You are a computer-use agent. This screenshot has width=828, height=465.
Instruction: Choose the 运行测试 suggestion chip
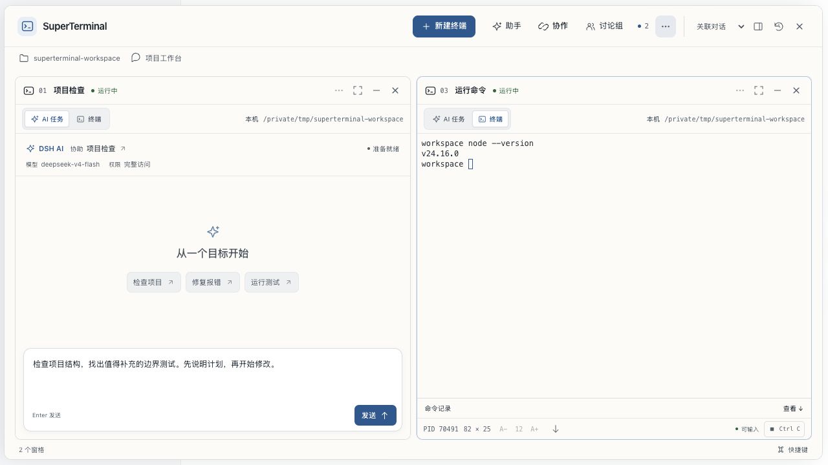[x=272, y=282]
